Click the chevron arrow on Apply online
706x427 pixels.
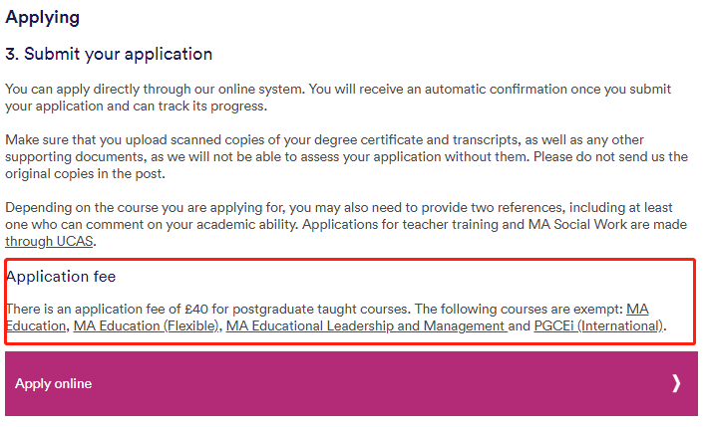(x=676, y=383)
